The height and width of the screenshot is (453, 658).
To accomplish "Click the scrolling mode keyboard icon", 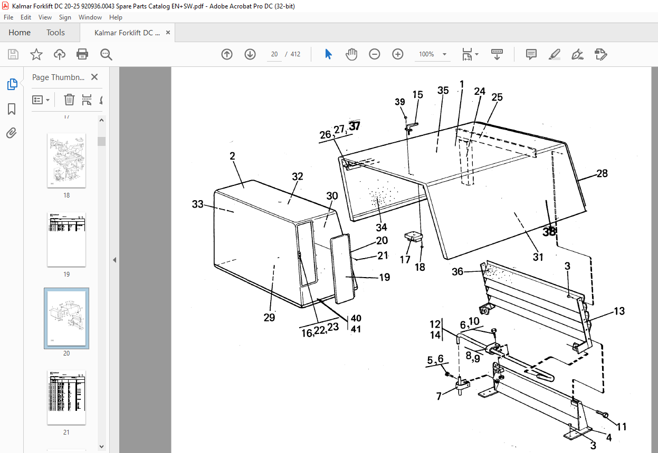I will (497, 54).
